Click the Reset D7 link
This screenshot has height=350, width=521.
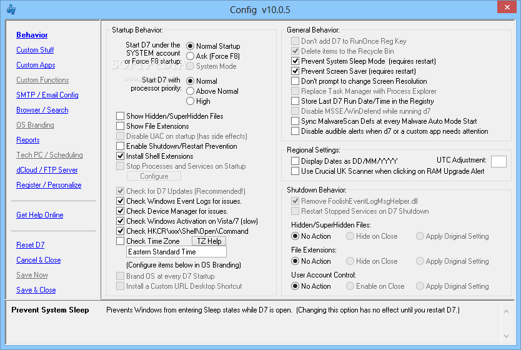click(30, 244)
